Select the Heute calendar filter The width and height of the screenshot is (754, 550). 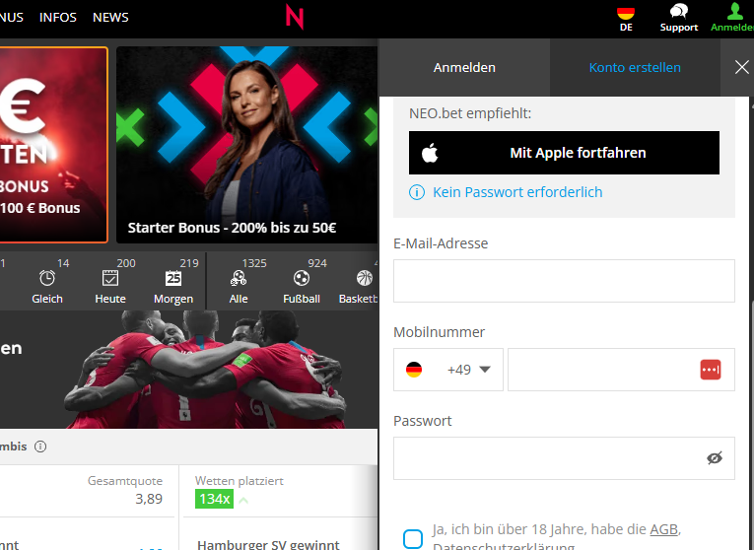(x=110, y=281)
